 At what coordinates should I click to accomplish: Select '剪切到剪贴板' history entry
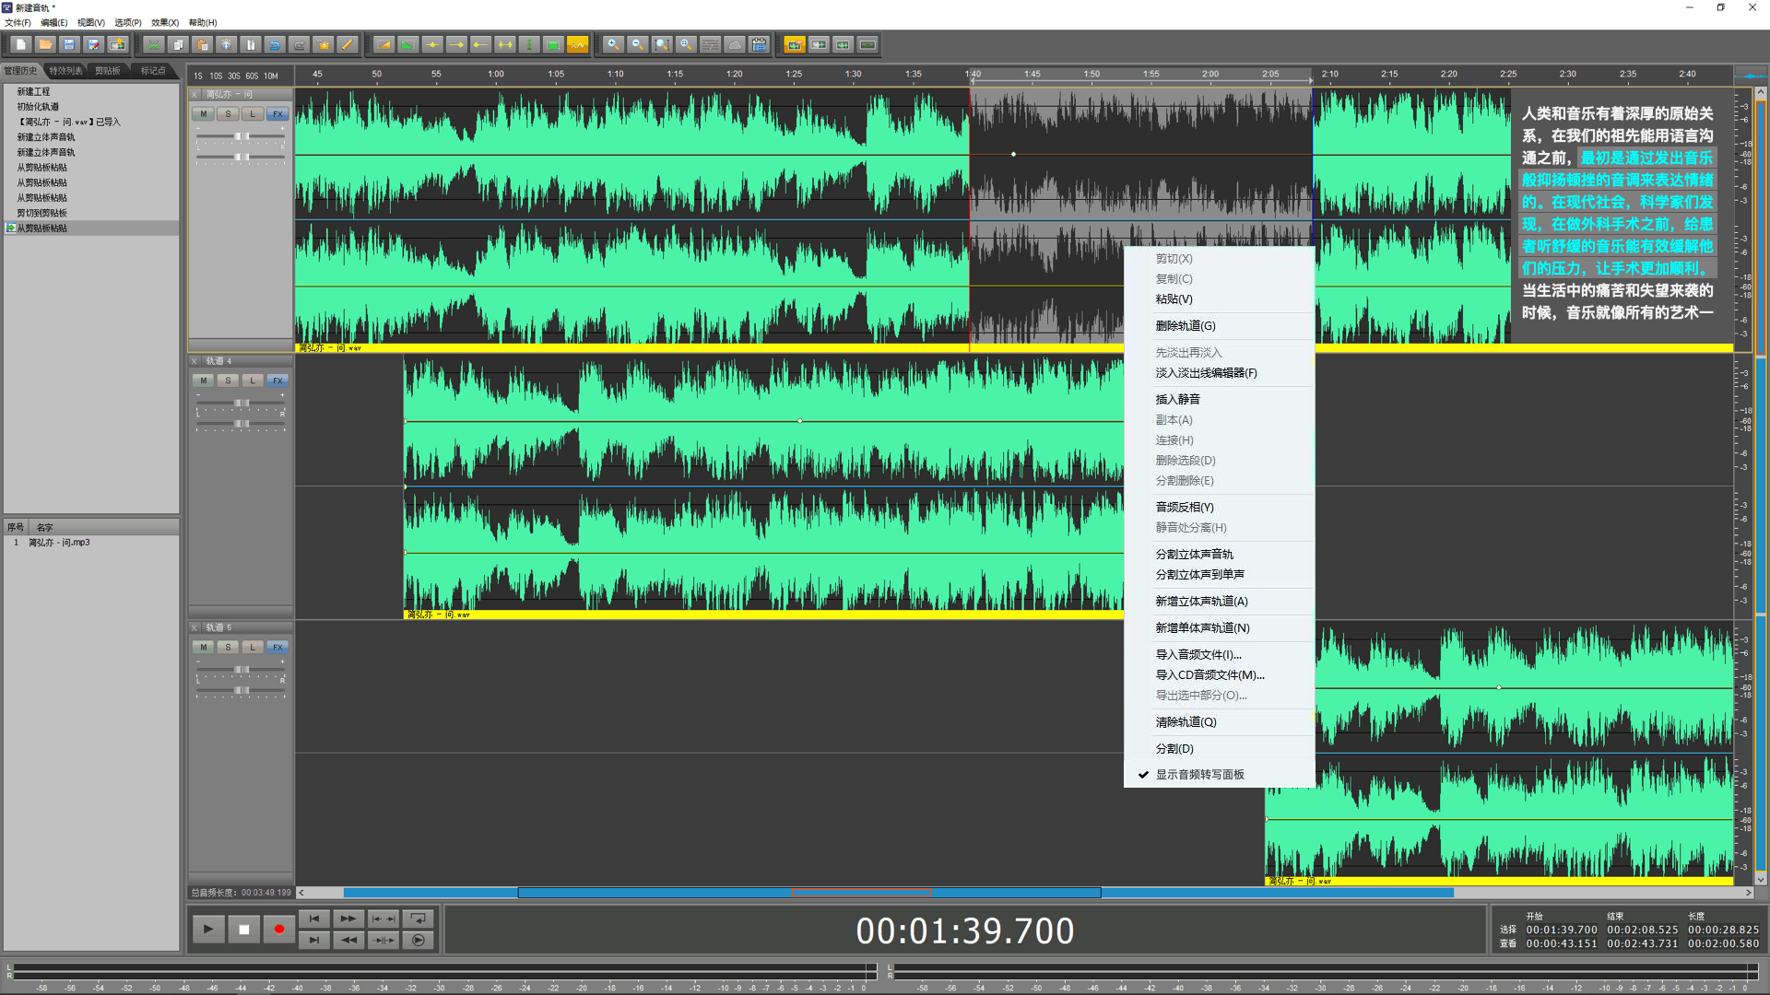pyautogui.click(x=41, y=213)
